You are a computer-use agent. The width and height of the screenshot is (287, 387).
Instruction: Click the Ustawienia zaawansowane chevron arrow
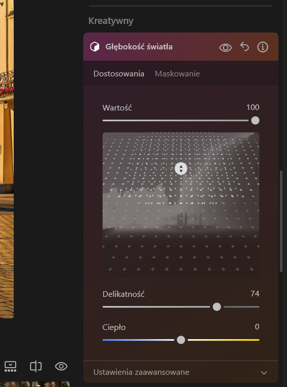[x=264, y=372]
